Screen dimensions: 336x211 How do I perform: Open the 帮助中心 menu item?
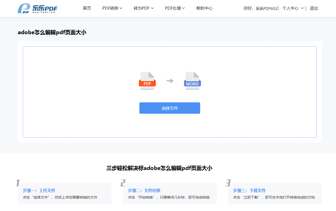point(204,8)
